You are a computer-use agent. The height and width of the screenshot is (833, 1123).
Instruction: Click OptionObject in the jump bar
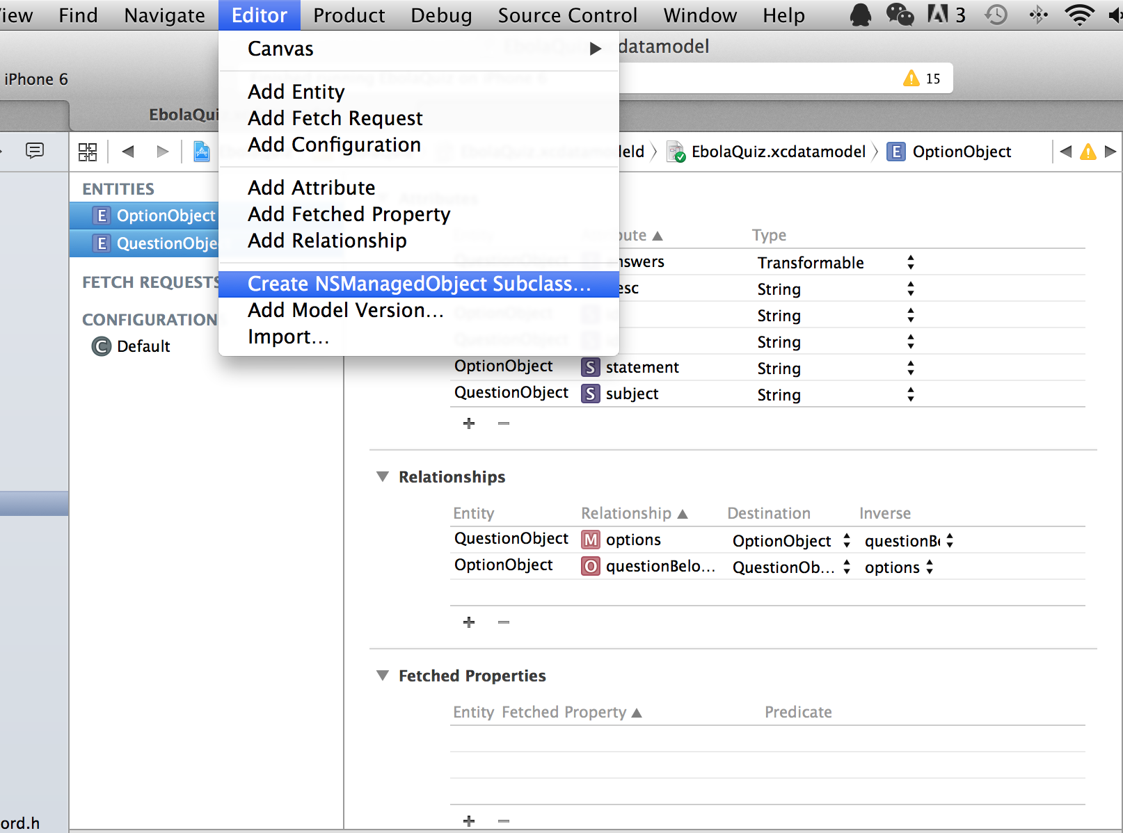point(949,152)
